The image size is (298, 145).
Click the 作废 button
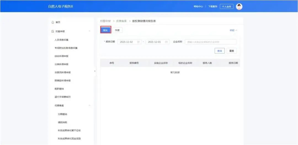coord(117,30)
